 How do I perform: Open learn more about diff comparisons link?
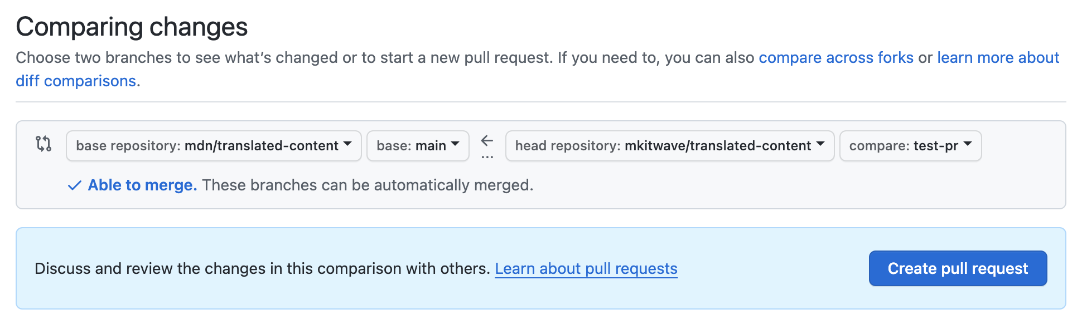[997, 58]
